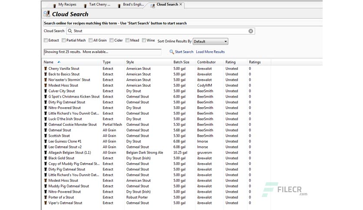Click beer icon of G Spot's Christmass Kicken Stout
The height and width of the screenshot is (210, 363).
pyautogui.click(x=46, y=97)
